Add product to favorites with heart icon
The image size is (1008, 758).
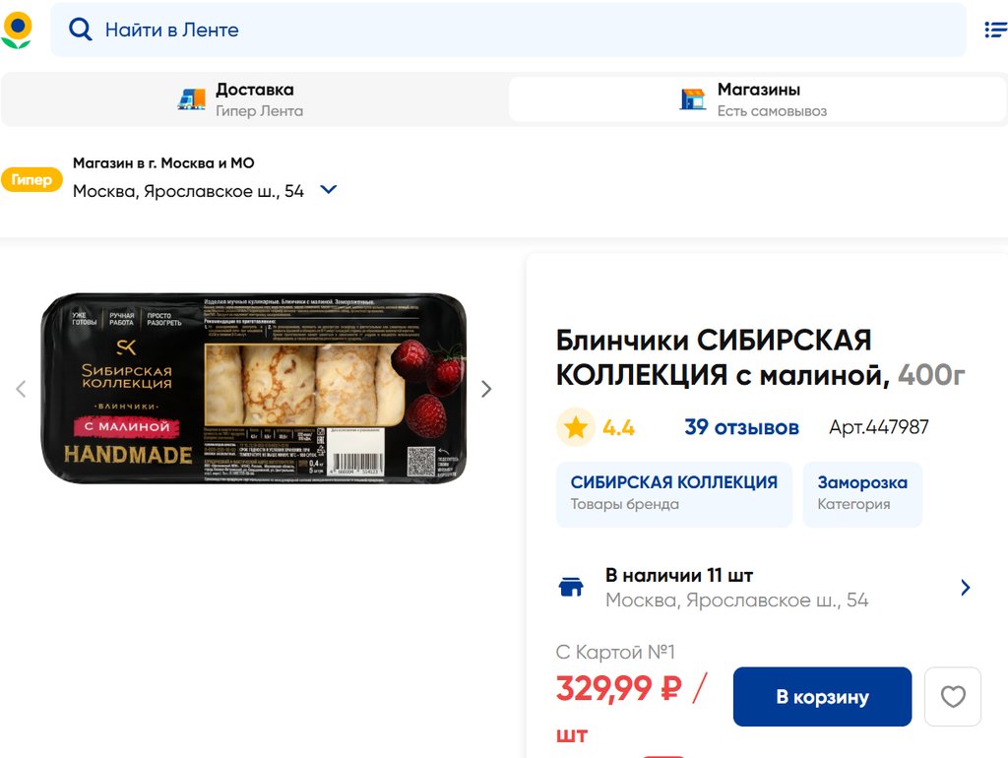[x=953, y=696]
